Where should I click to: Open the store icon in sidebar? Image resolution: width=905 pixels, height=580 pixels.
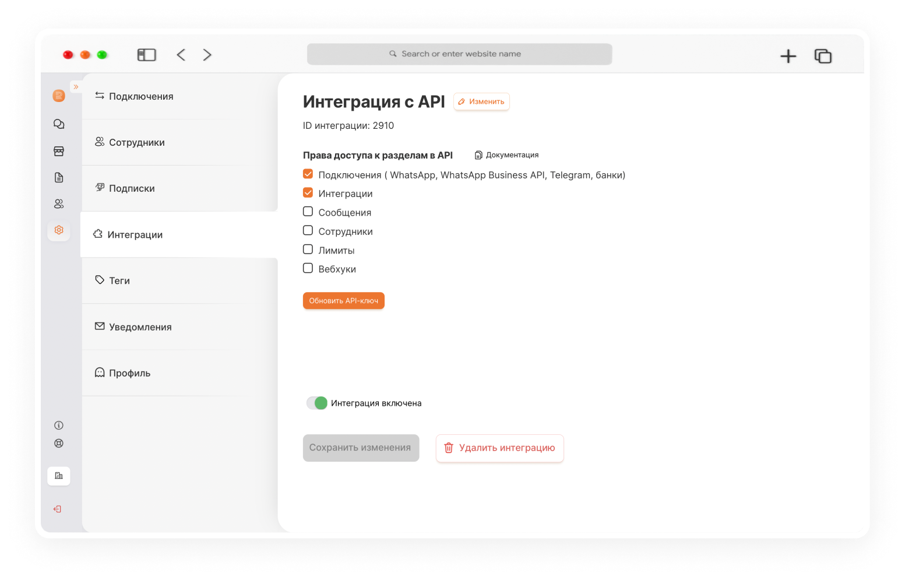coord(59,151)
